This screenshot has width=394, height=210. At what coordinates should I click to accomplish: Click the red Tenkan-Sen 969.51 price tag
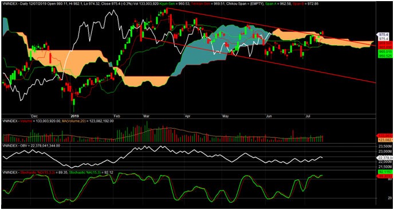click(384, 43)
